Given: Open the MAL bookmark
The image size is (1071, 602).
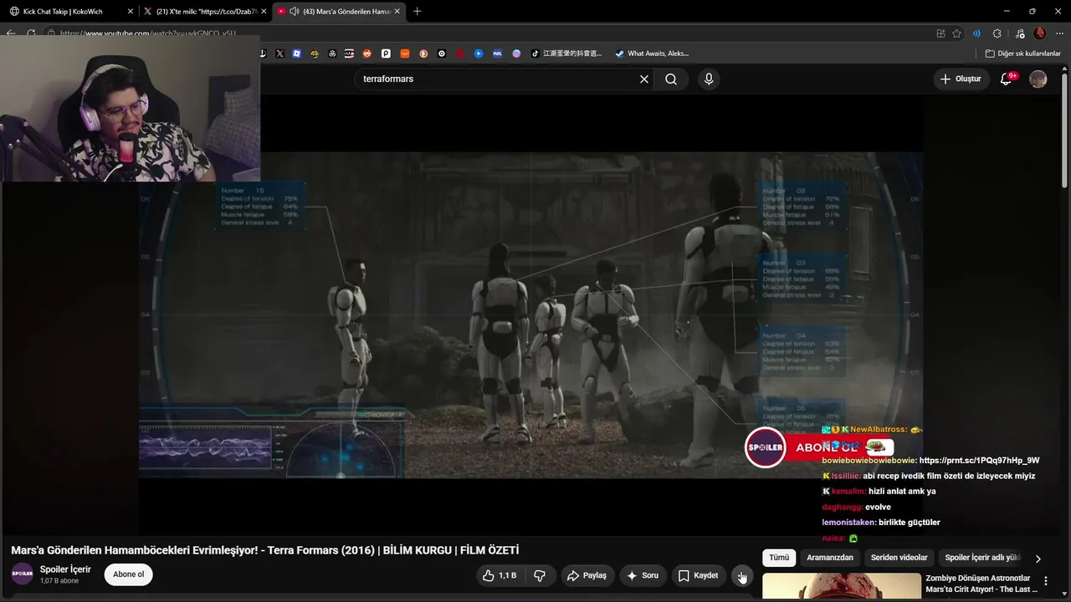Looking at the screenshot, I should coord(497,54).
